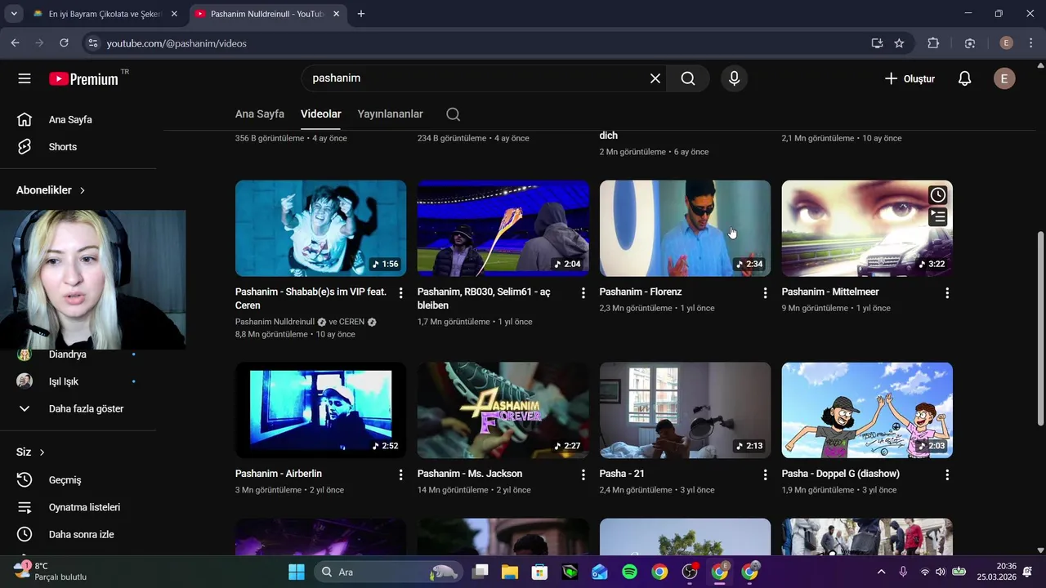Viewport: 1046px width, 588px height.
Task: Open a new browser tab
Action: point(361,14)
